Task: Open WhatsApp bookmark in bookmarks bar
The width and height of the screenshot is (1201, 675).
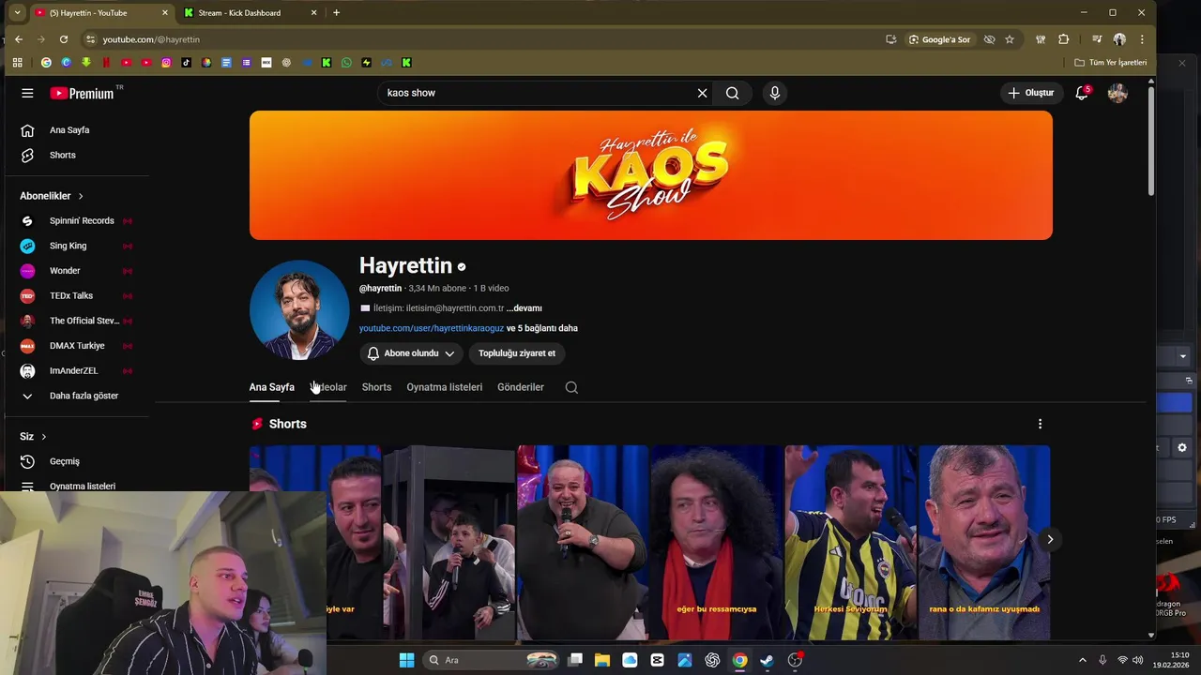Action: [x=346, y=63]
